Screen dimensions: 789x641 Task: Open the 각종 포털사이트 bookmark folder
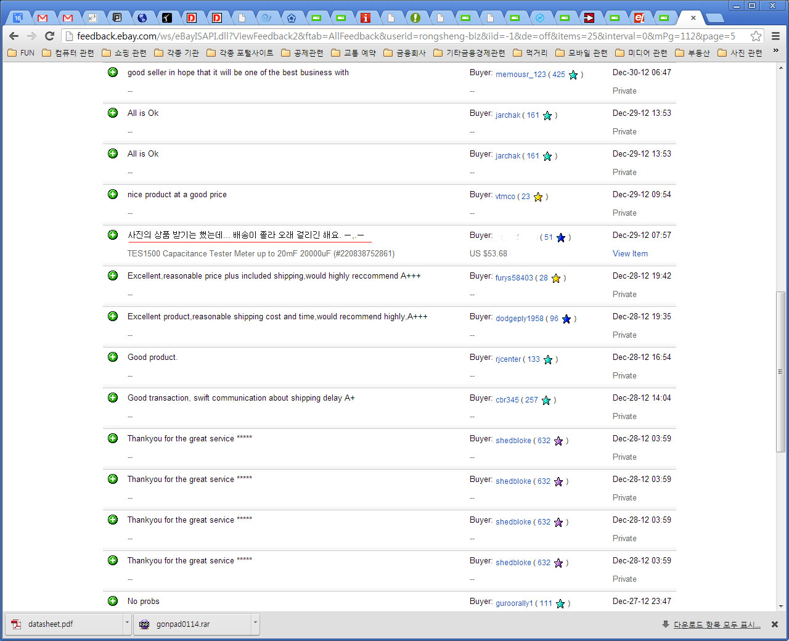[240, 53]
